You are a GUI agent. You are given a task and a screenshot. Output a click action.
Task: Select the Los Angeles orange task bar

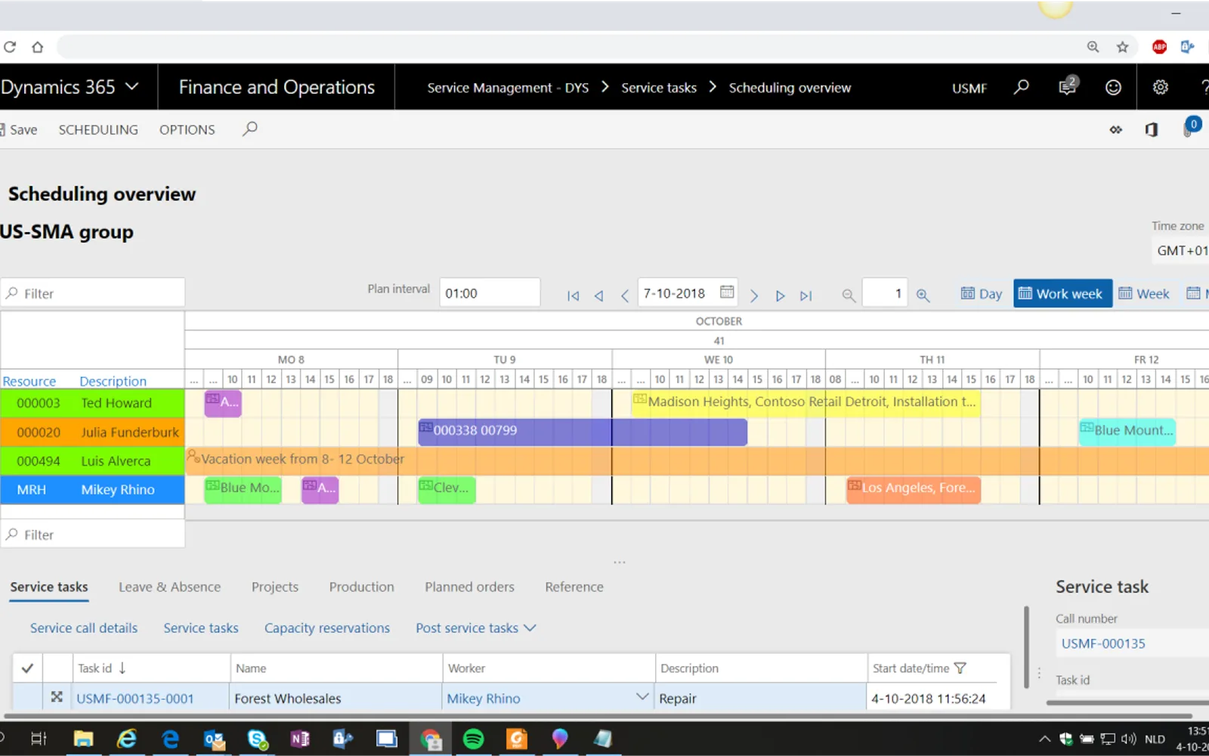(x=914, y=489)
